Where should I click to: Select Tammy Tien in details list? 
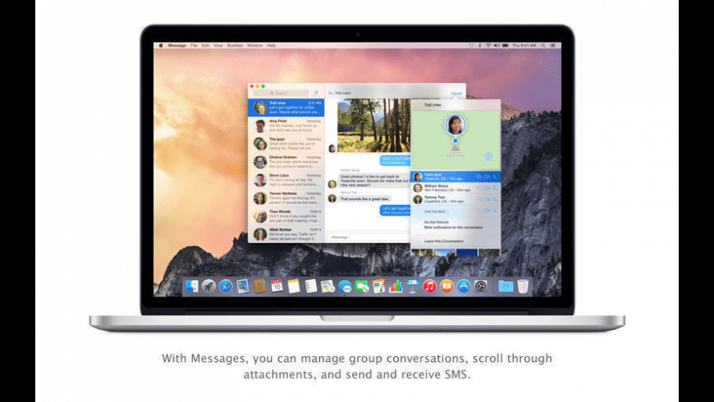pyautogui.click(x=455, y=199)
